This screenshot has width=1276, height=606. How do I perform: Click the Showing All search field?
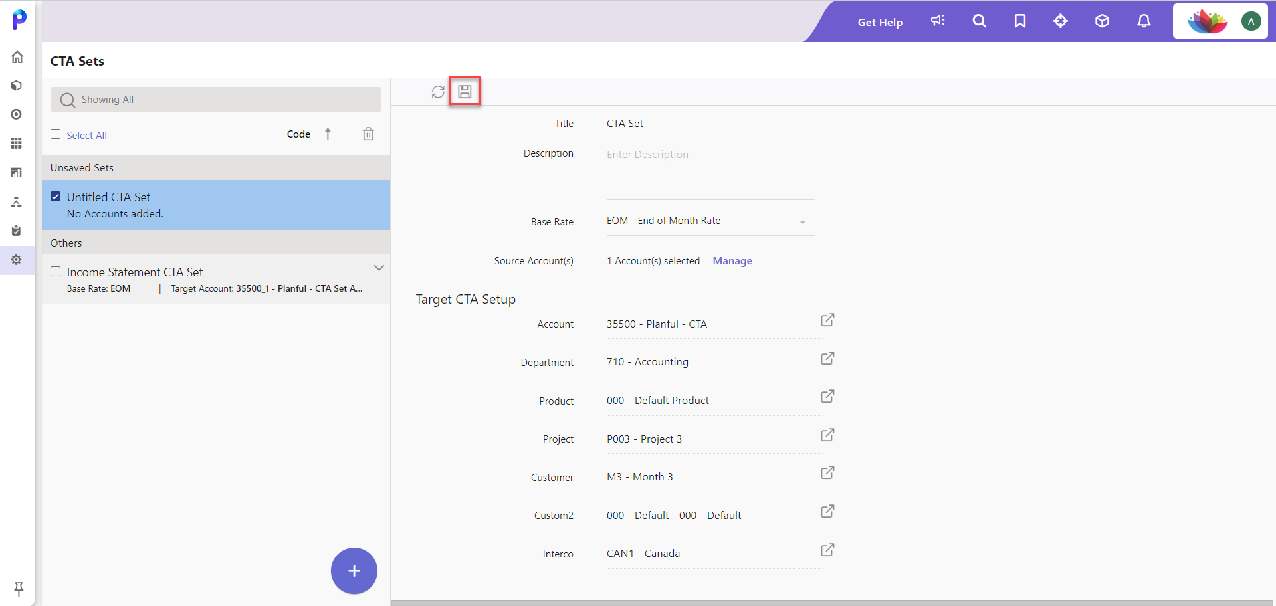[216, 100]
